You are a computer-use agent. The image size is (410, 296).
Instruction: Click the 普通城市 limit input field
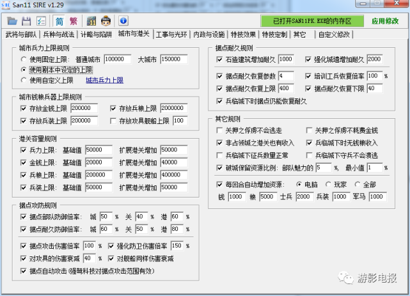click(x=118, y=59)
